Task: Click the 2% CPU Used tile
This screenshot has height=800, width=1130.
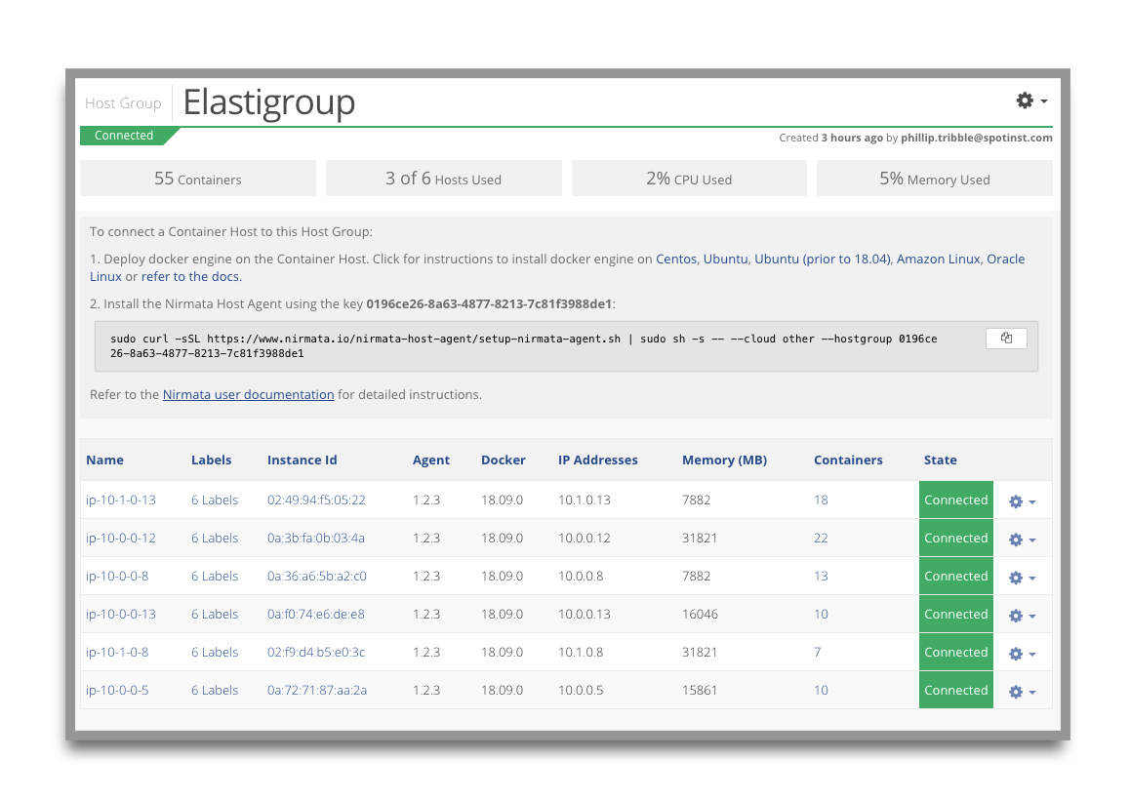Action: [x=689, y=178]
